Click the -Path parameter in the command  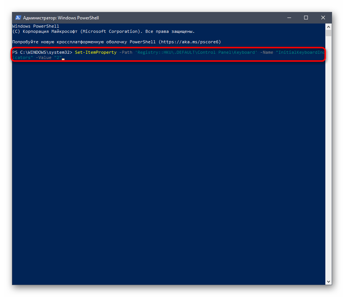coord(126,52)
